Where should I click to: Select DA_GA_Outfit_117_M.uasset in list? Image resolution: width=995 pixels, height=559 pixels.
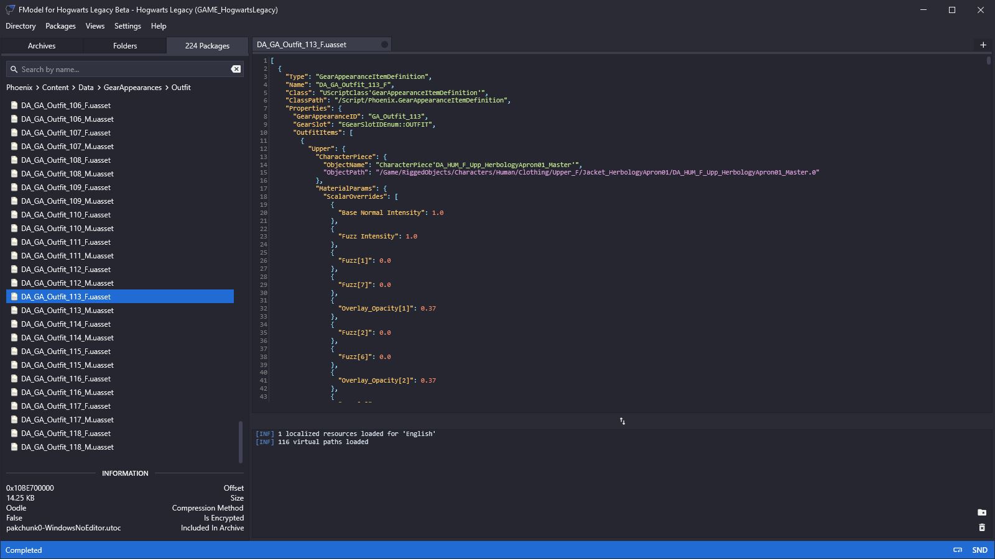click(x=120, y=420)
